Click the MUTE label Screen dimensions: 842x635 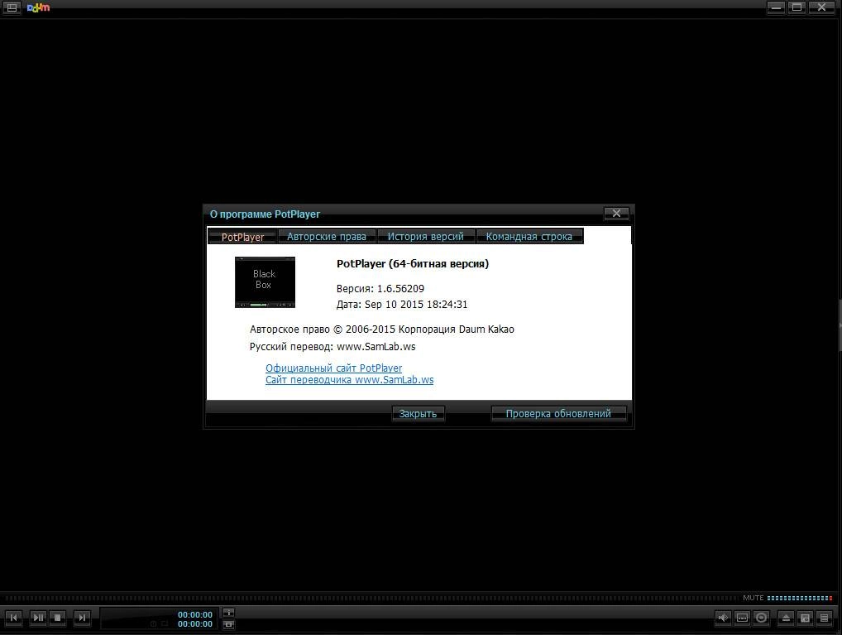(753, 598)
